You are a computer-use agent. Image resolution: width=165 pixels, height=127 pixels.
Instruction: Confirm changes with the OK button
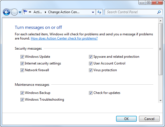pyautogui.click(x=126, y=119)
